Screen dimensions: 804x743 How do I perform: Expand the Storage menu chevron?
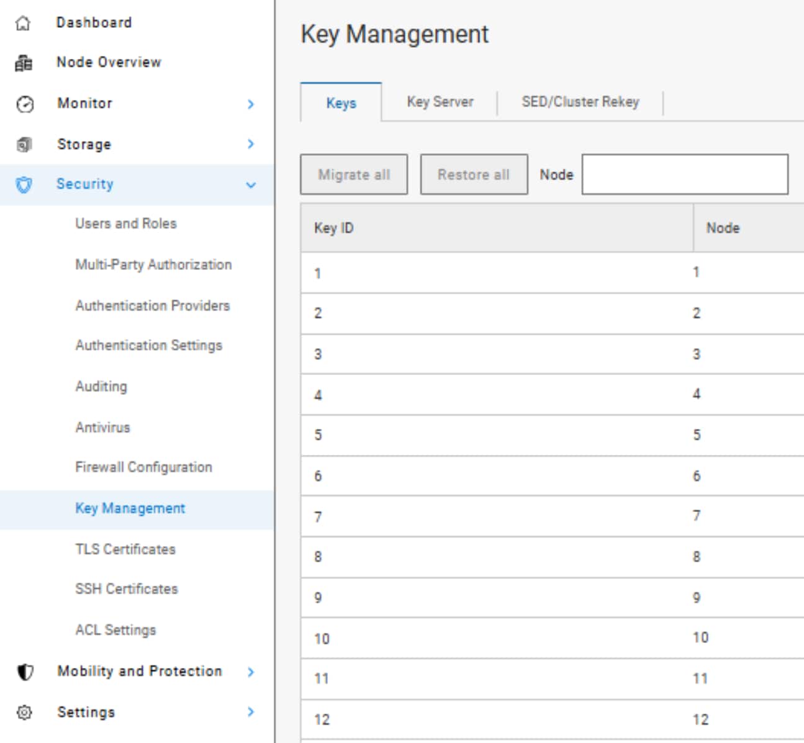coord(251,144)
